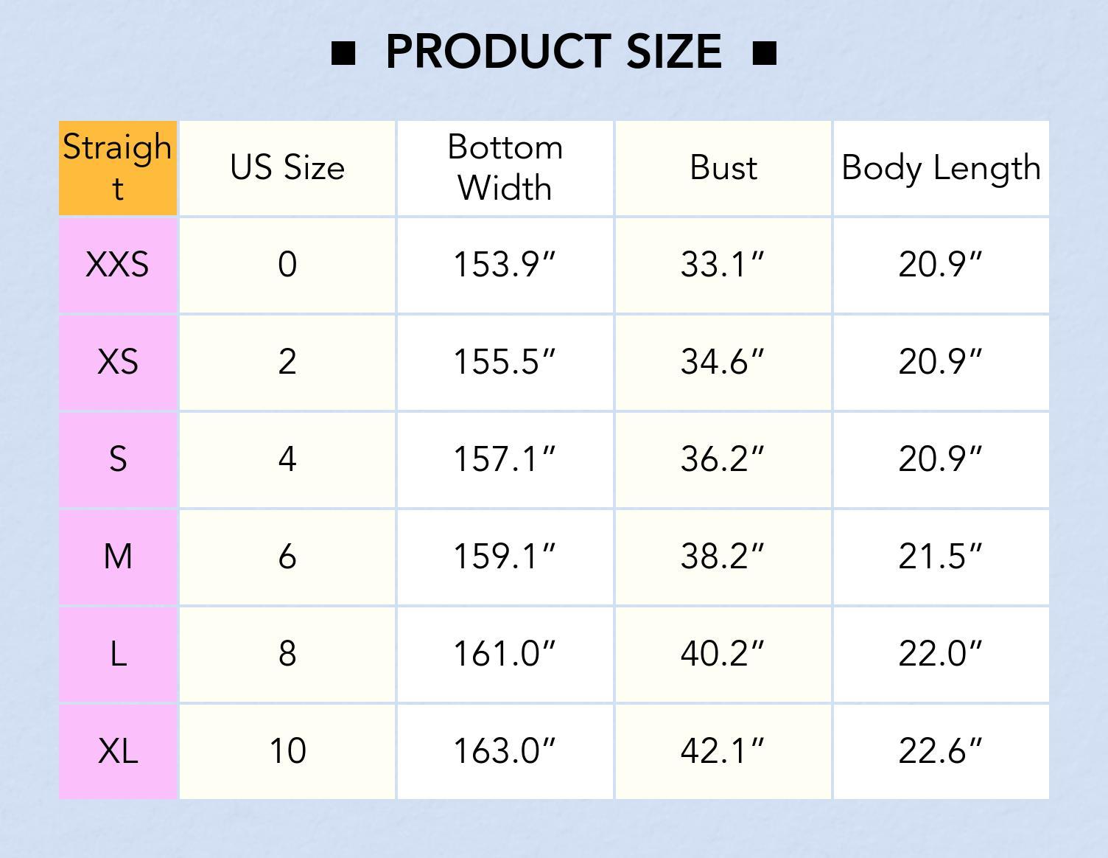Viewport: 1108px width, 858px height.
Task: Click the black square right of PRODUCT SIZE
Action: [765, 54]
